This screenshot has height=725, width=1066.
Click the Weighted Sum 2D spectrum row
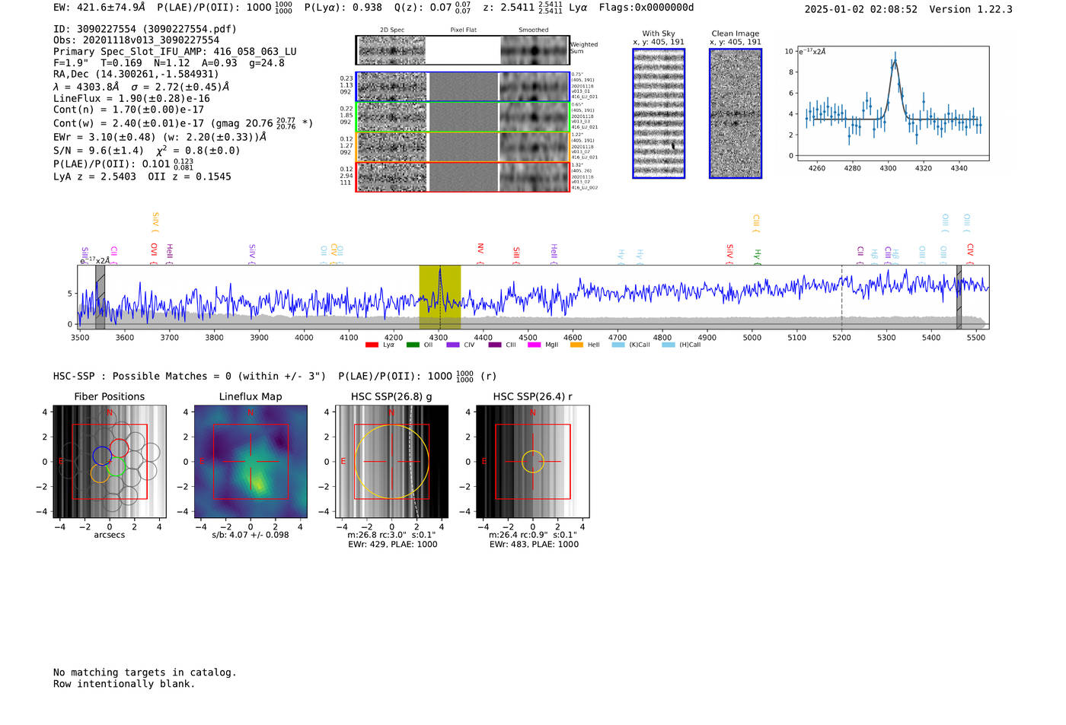point(462,50)
